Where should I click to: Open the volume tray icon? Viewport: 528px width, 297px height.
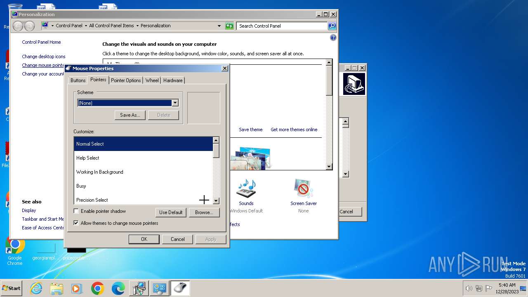point(469,288)
